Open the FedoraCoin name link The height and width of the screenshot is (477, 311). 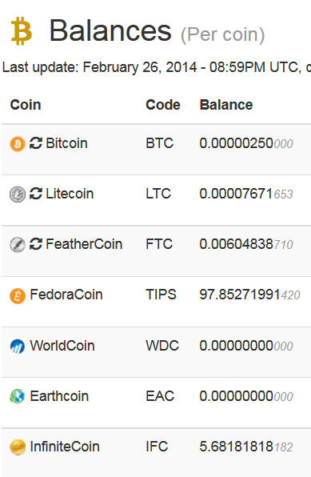(66, 295)
